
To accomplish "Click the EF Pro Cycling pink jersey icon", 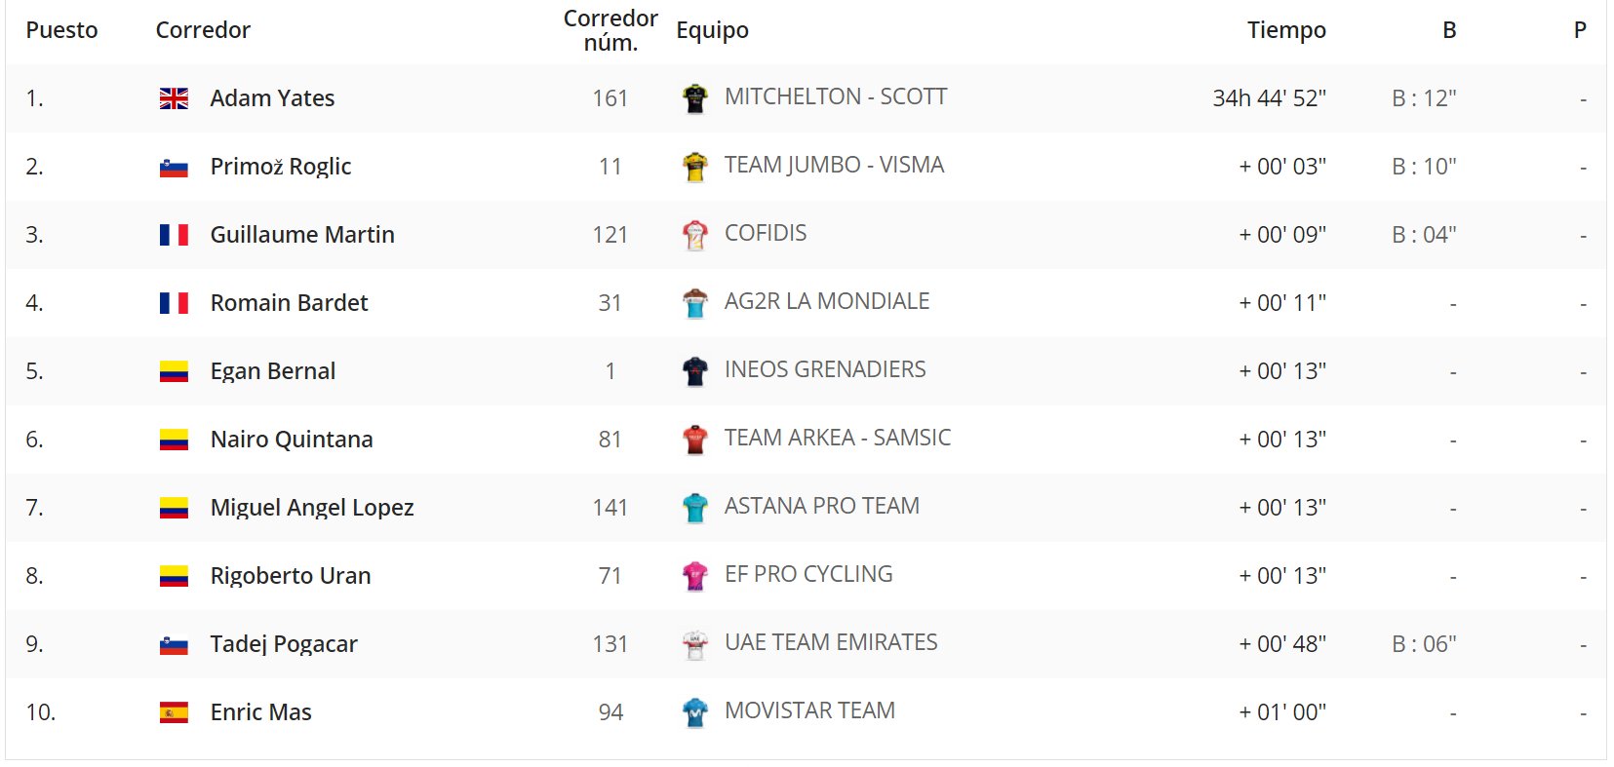I will 694,576.
